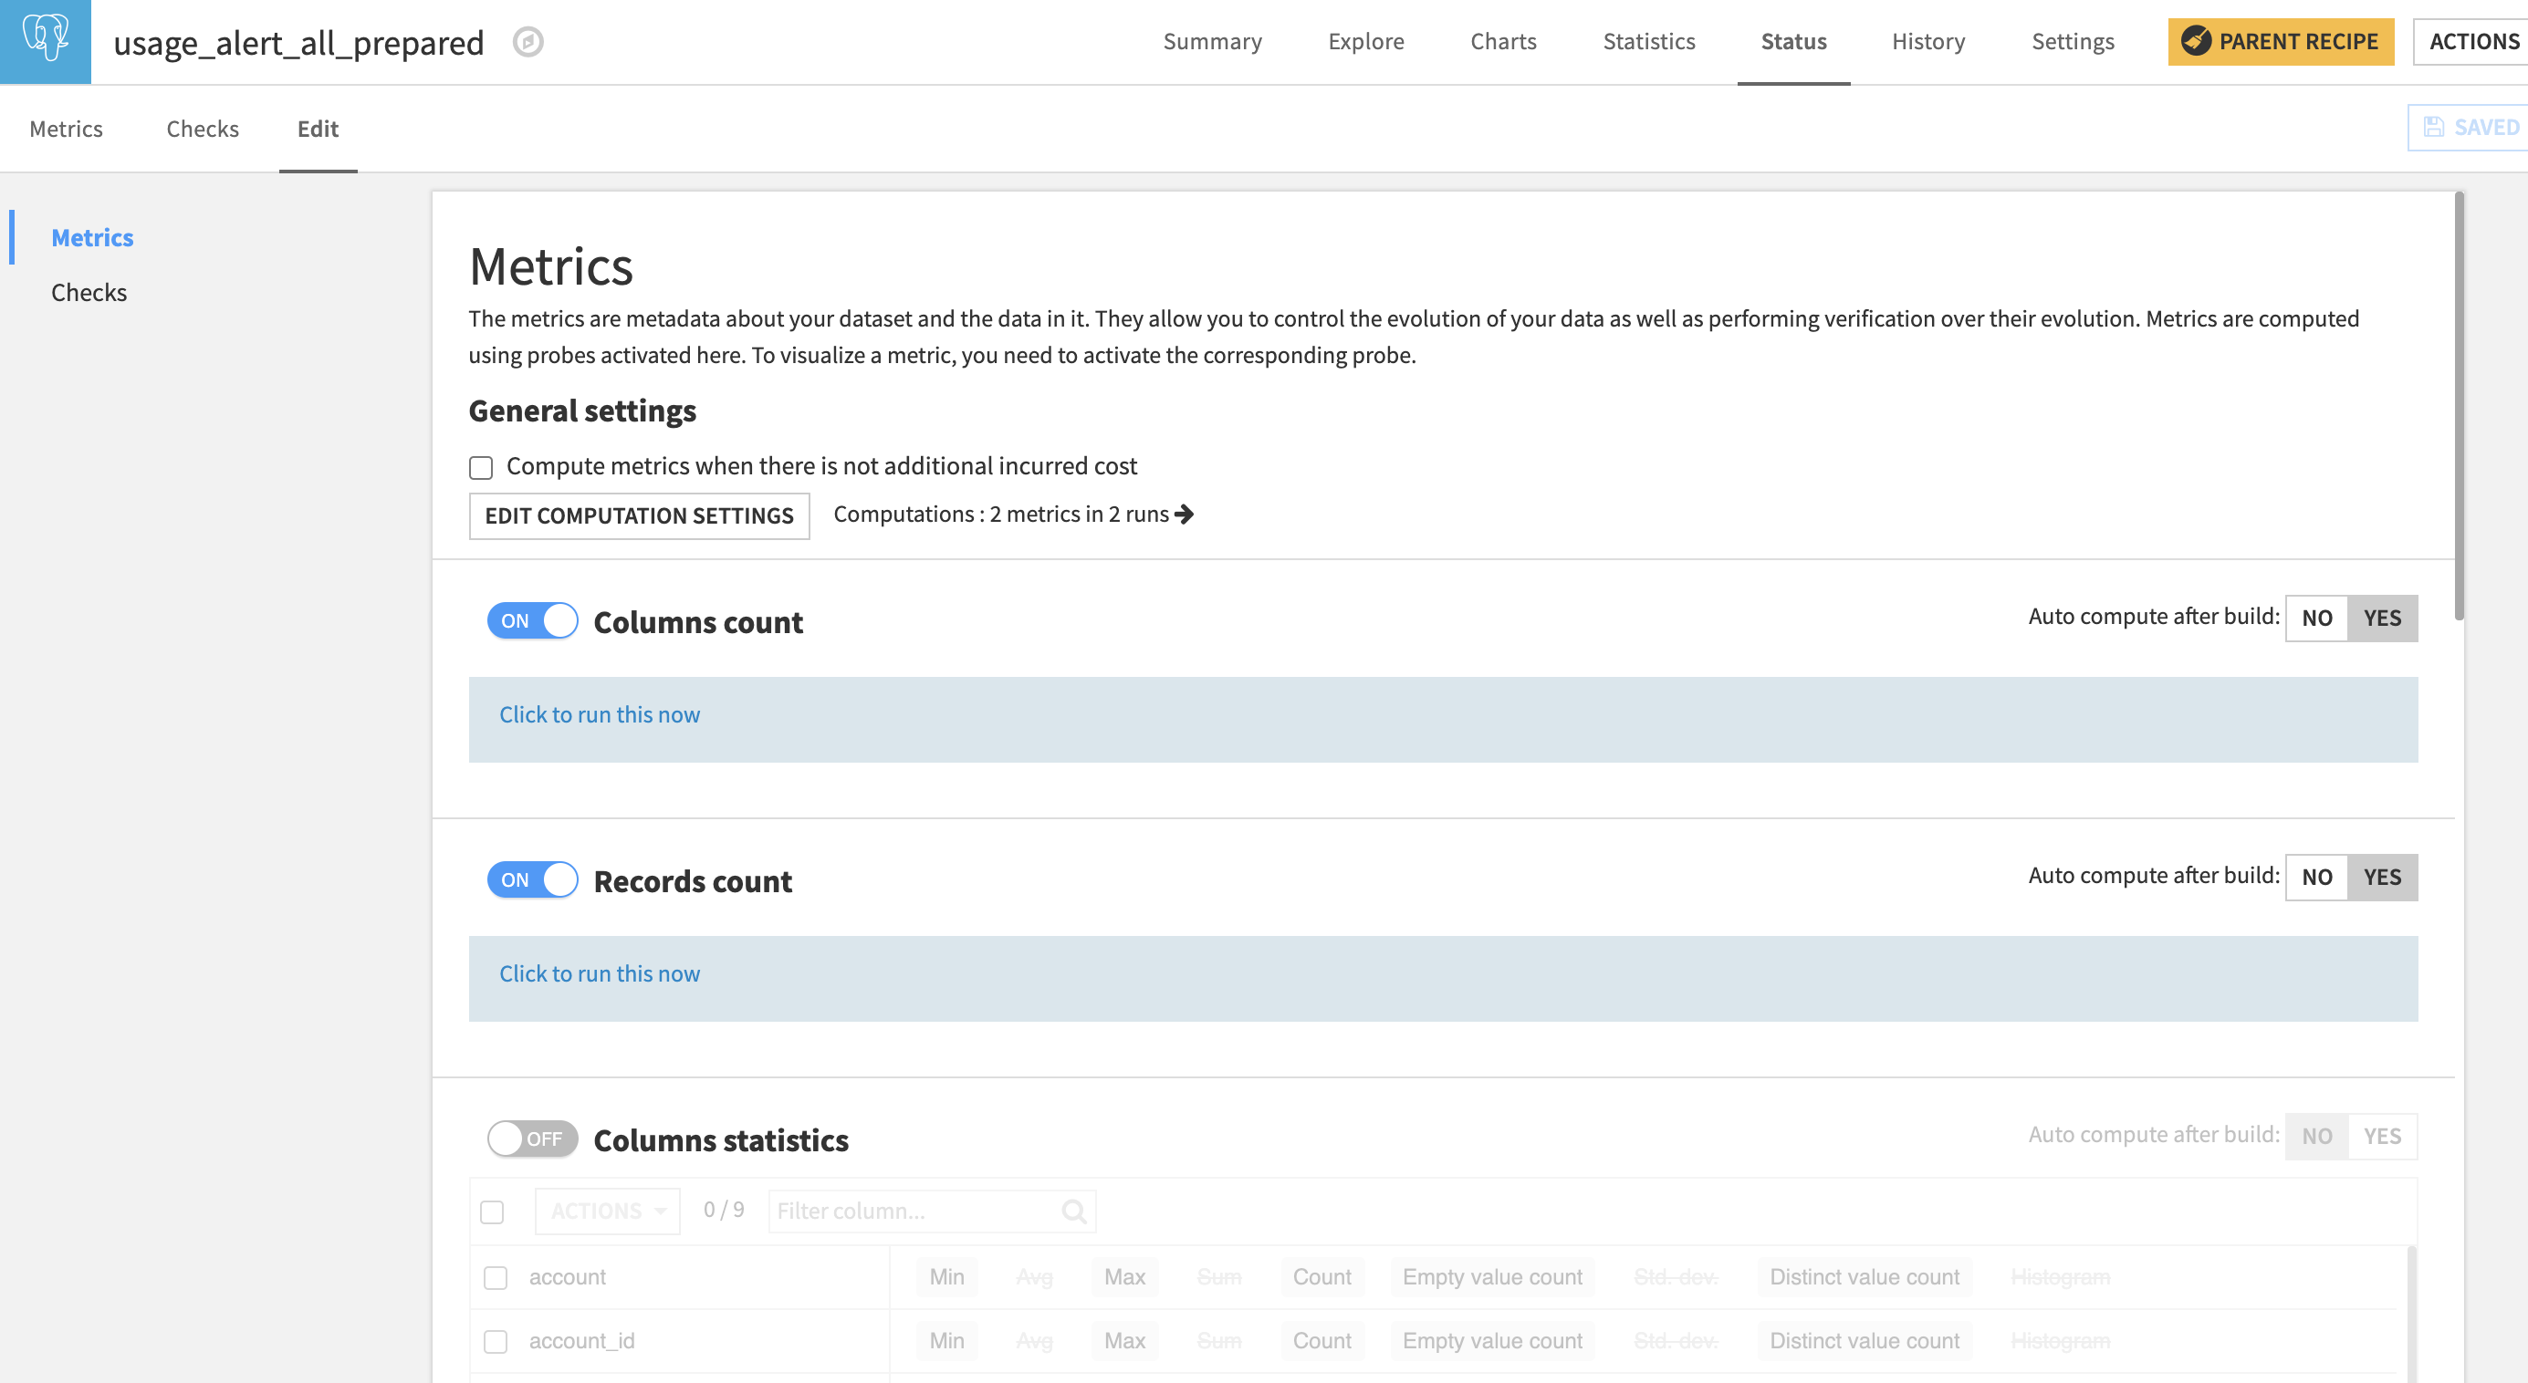This screenshot has height=1383, width=2528.
Task: Toggle Avg for the account column
Action: 1034,1277
